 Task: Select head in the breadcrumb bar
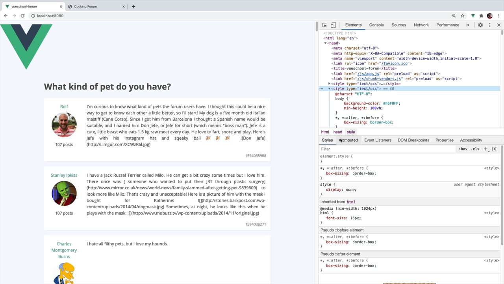coord(338,132)
